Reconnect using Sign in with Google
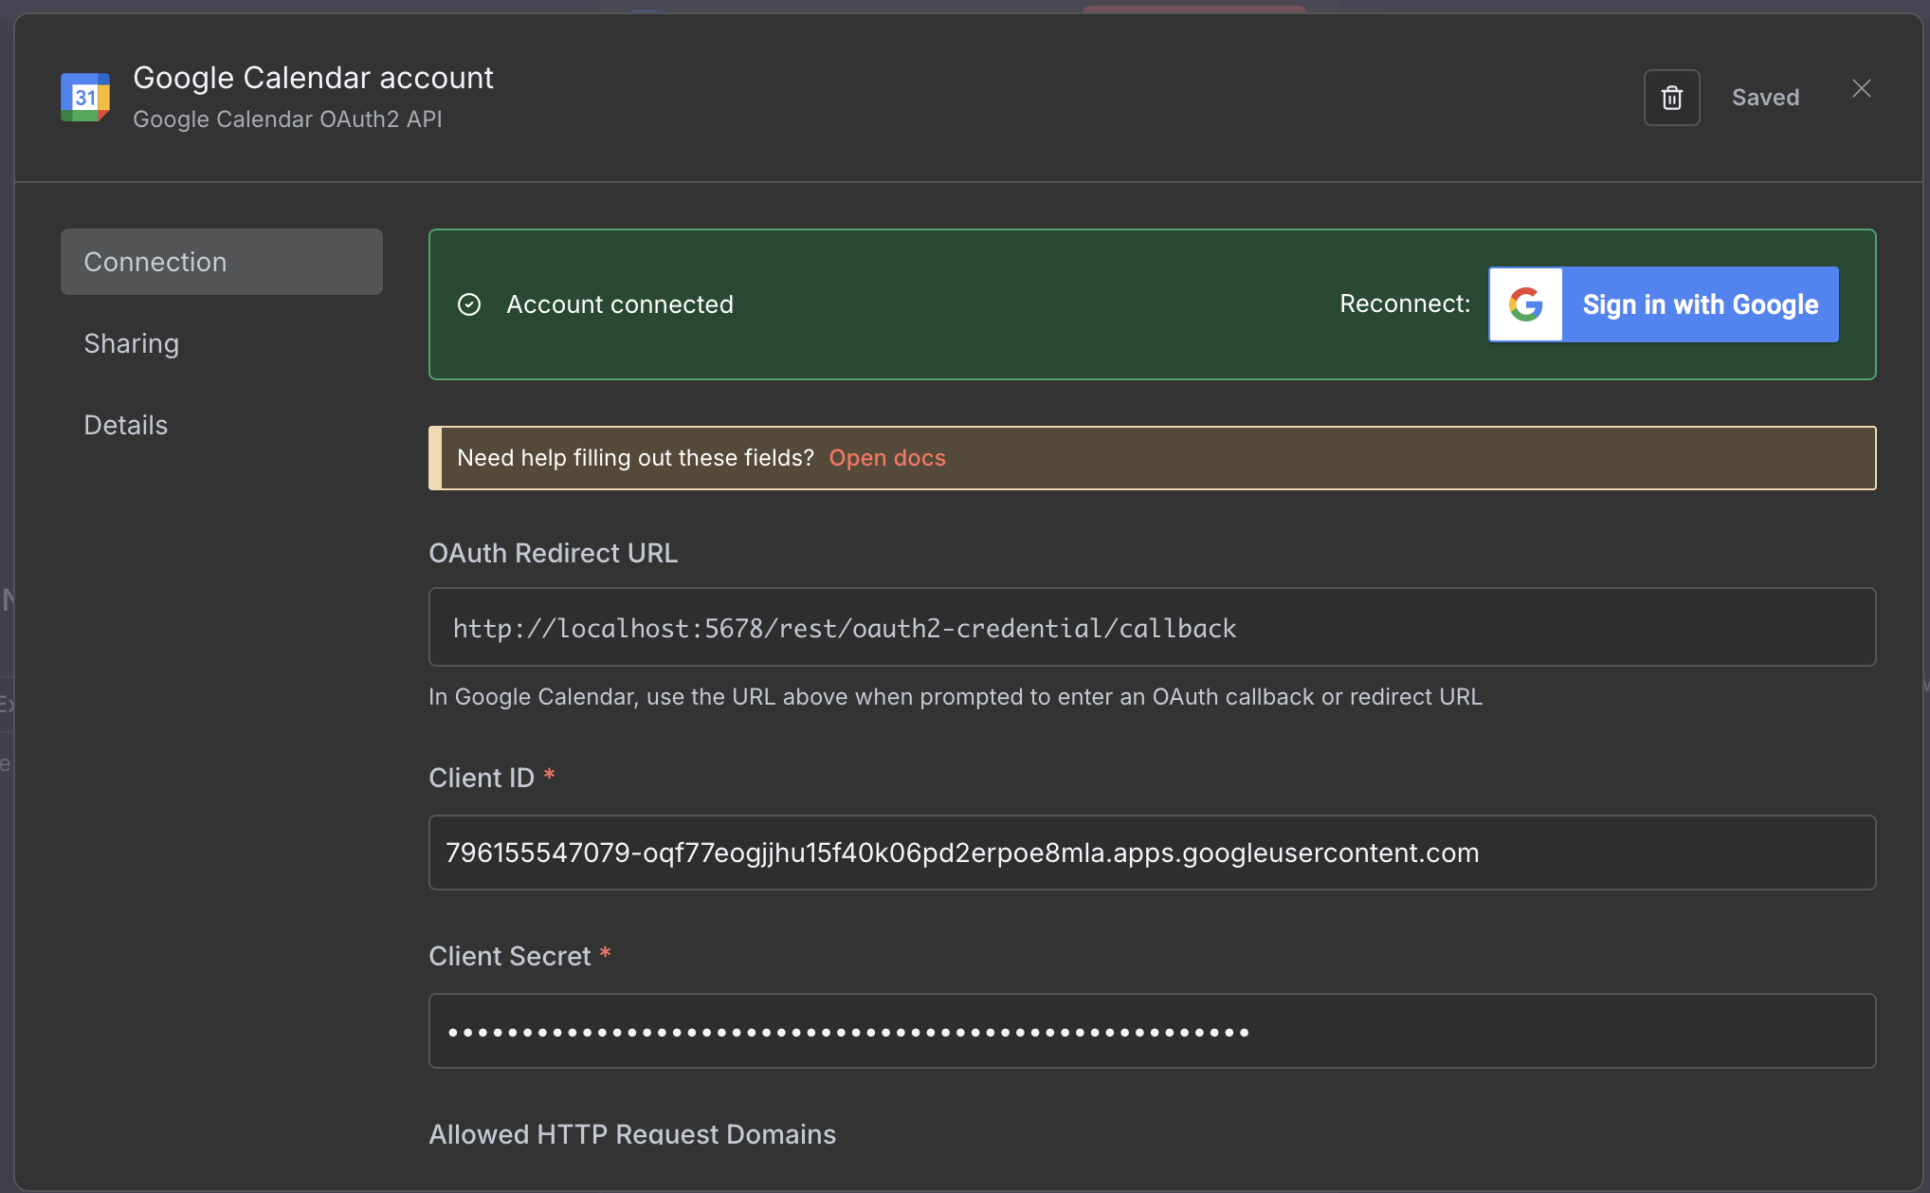 [1699, 304]
